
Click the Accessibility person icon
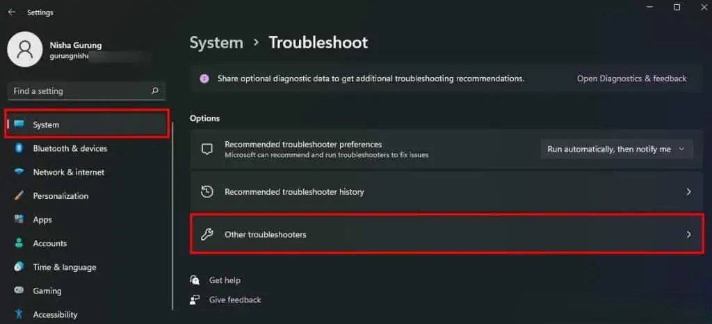pos(19,314)
